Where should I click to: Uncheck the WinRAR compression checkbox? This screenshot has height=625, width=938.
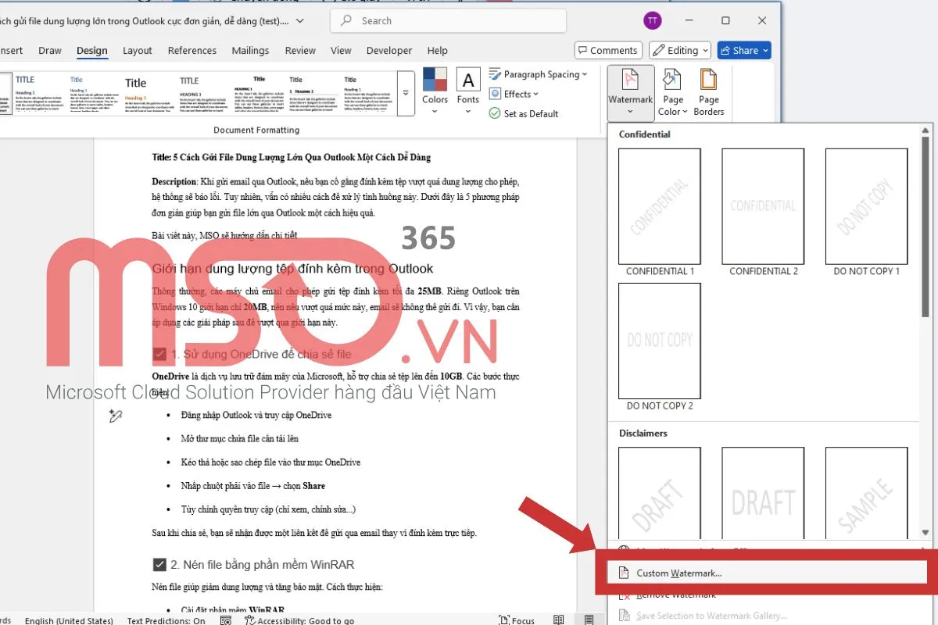pos(159,564)
